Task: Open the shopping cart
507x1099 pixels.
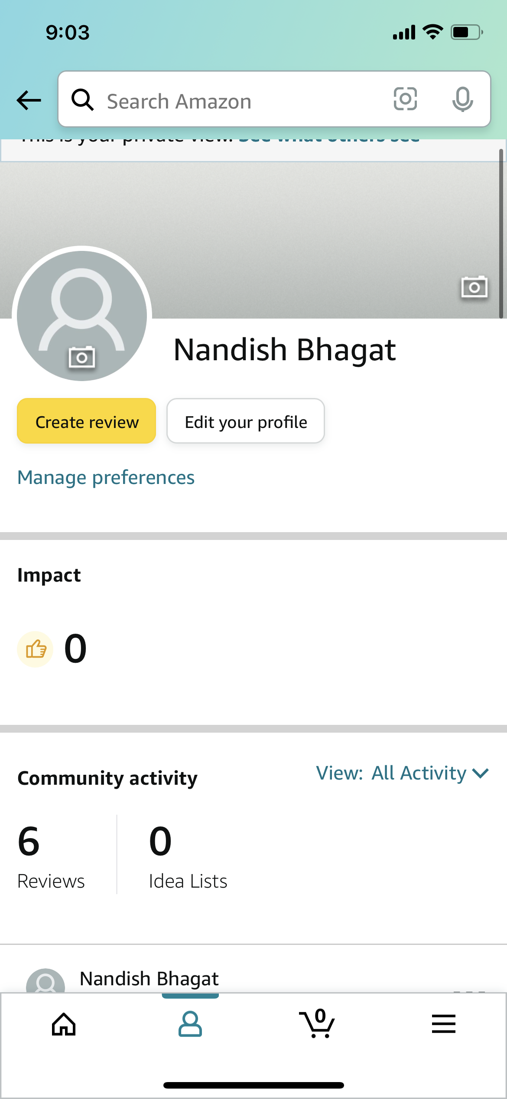Action: tap(317, 1023)
